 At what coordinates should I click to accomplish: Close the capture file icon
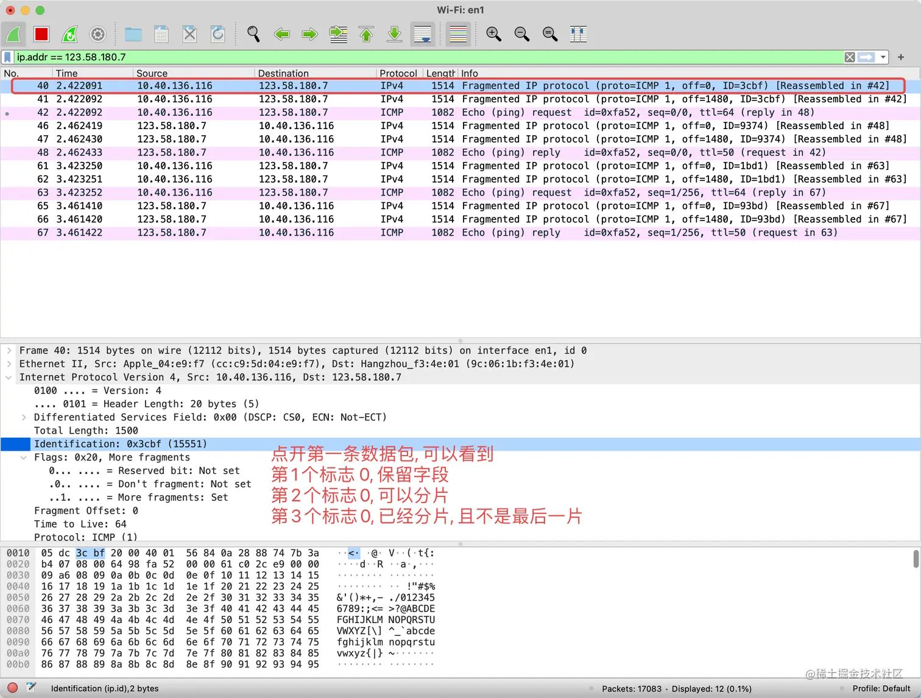tap(189, 34)
